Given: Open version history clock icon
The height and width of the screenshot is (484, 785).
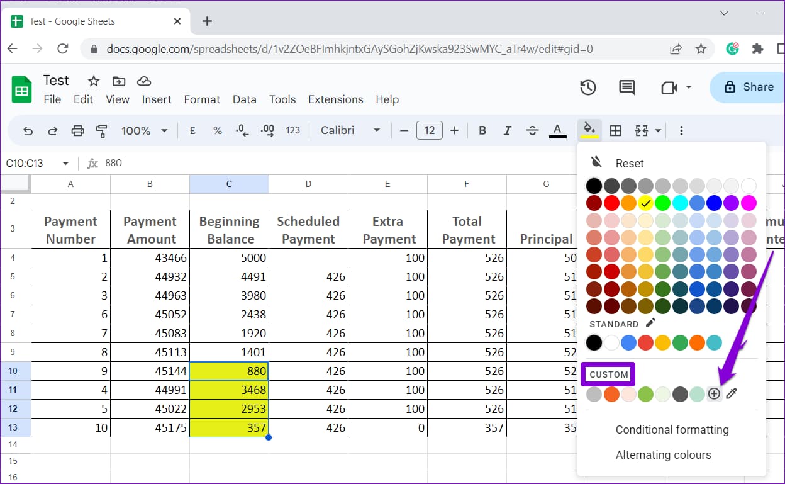Looking at the screenshot, I should [587, 87].
